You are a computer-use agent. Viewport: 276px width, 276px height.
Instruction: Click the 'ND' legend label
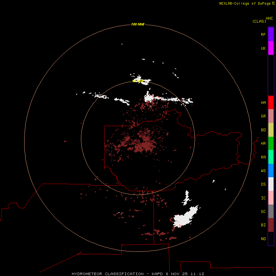(x=263, y=239)
